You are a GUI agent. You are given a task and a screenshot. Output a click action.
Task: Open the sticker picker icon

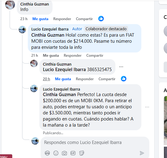pos(82,153)
